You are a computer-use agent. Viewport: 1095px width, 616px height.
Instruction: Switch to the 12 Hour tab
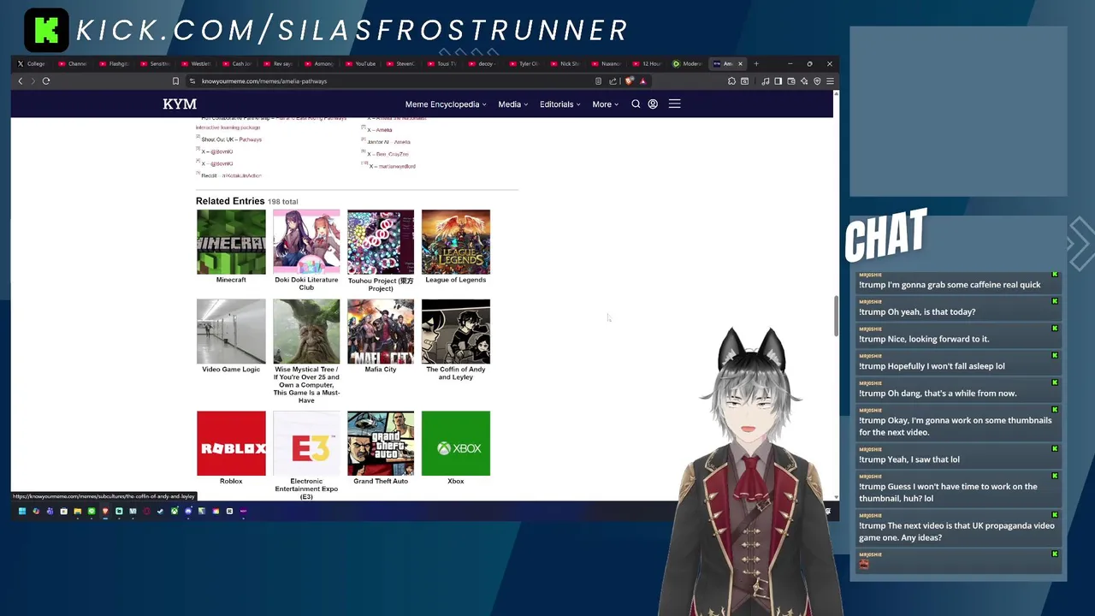tap(649, 63)
